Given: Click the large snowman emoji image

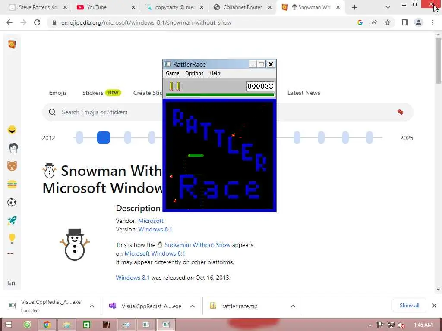Looking at the screenshot, I should click(x=75, y=244).
